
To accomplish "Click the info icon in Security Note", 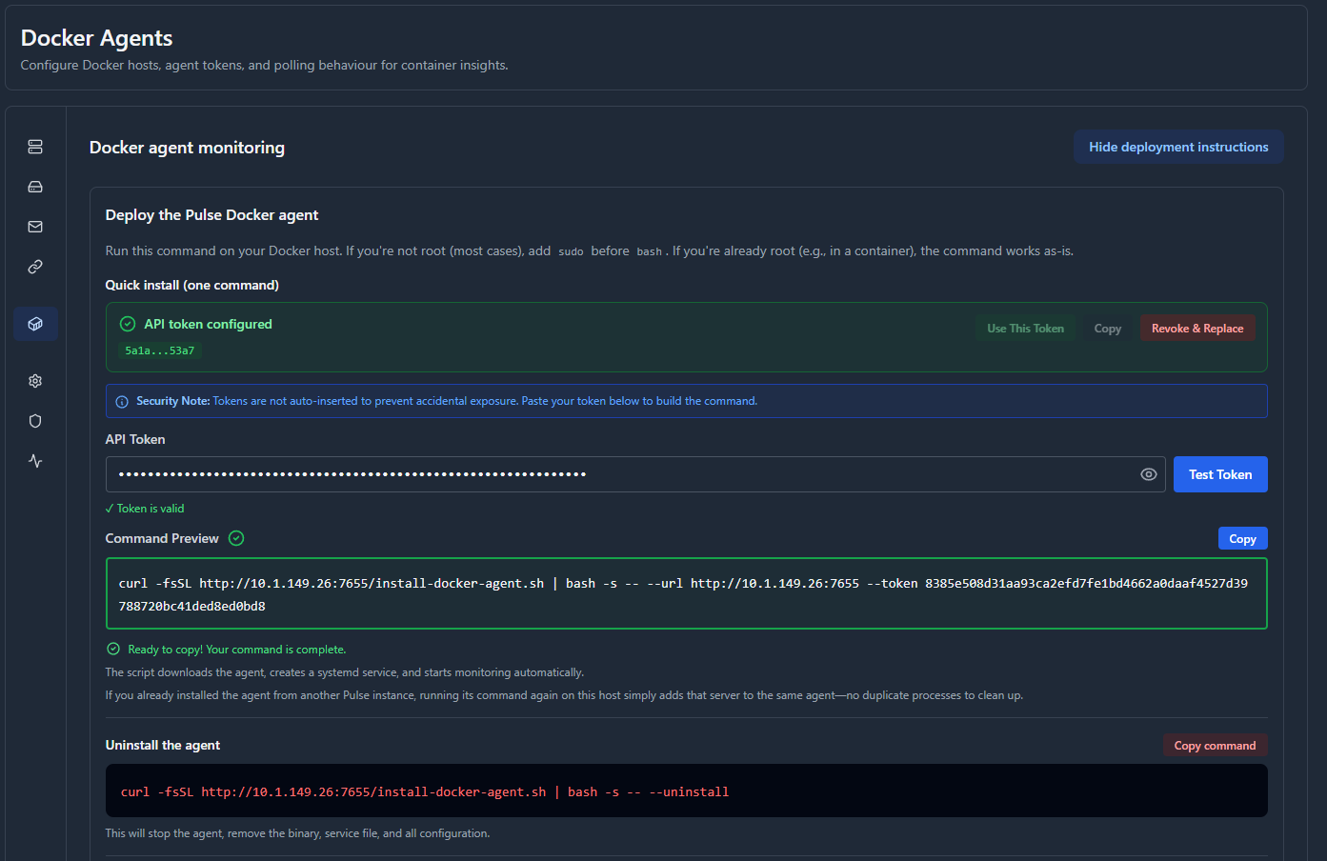I will (x=122, y=402).
